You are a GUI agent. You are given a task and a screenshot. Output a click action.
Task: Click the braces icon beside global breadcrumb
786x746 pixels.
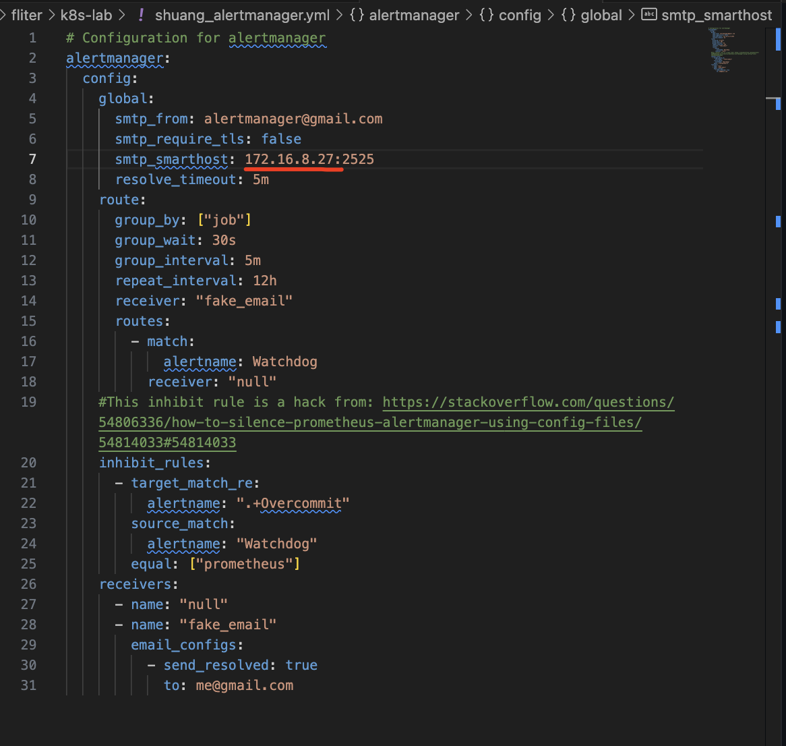pos(569,15)
